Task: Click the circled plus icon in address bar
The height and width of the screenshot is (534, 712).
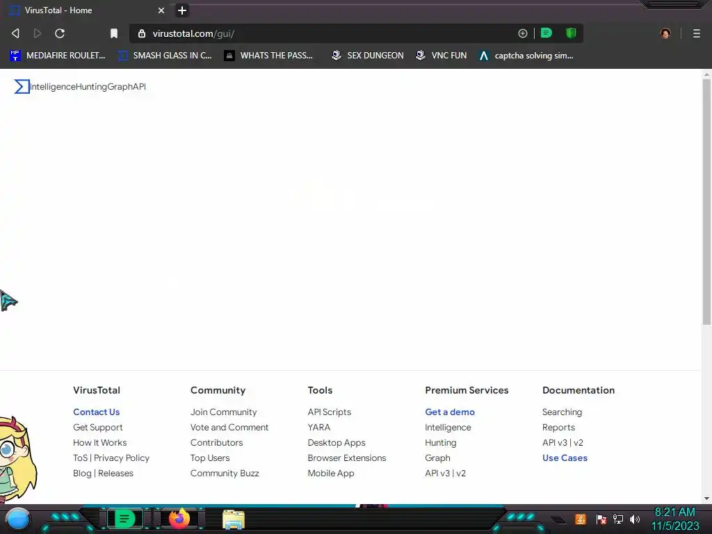Action: (x=523, y=33)
